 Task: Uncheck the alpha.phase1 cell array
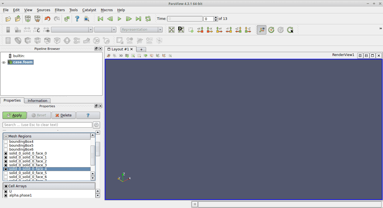pos(6,196)
